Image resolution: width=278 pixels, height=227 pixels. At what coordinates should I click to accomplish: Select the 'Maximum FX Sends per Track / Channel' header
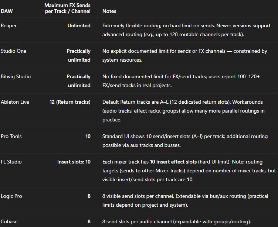67,8
